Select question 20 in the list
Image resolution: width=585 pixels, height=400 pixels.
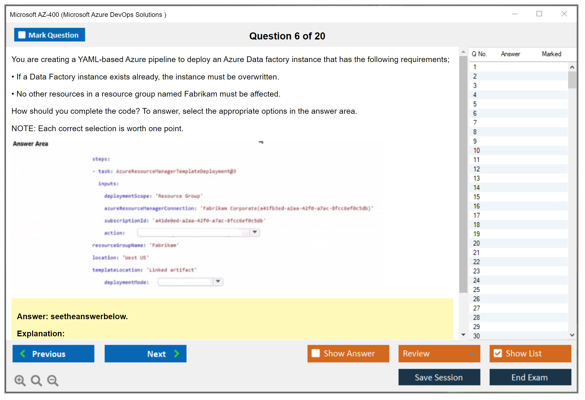(x=476, y=243)
